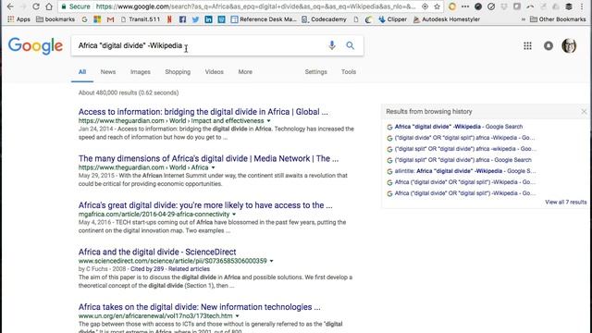Screen dimensions: 592x333
Task: Click the voice search microphone icon
Action: [x=332, y=45]
